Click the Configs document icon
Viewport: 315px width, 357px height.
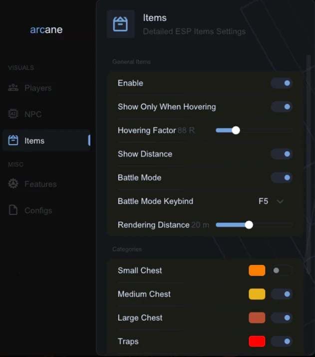pos(13,210)
